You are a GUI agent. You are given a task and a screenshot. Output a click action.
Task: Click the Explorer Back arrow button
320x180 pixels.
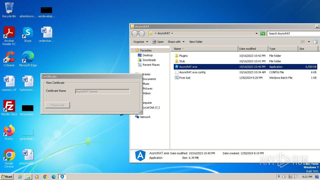134,33
